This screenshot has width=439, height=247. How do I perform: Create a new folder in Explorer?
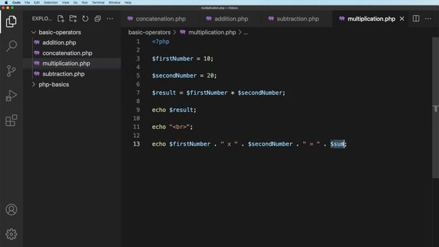(73, 19)
